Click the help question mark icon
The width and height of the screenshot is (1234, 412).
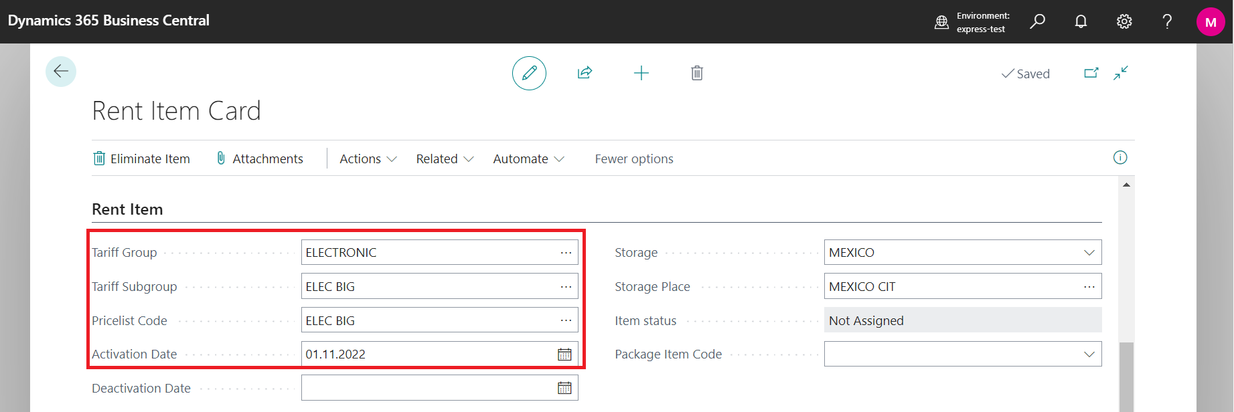[x=1167, y=21]
